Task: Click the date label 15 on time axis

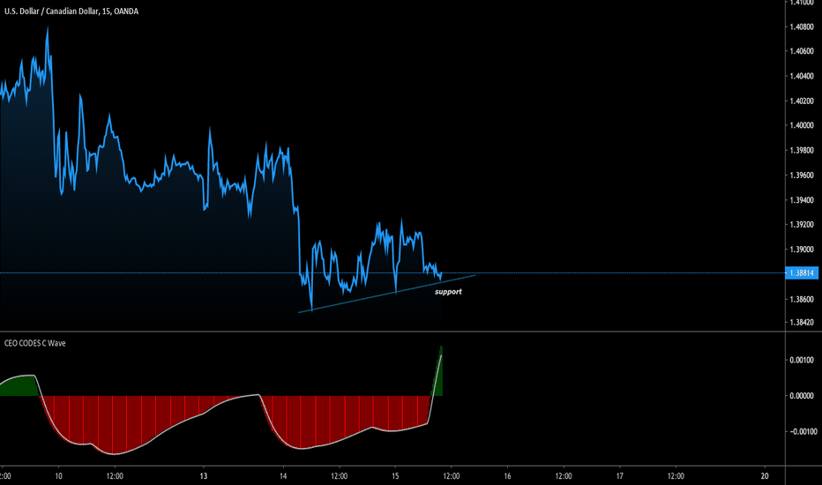Action: point(395,476)
